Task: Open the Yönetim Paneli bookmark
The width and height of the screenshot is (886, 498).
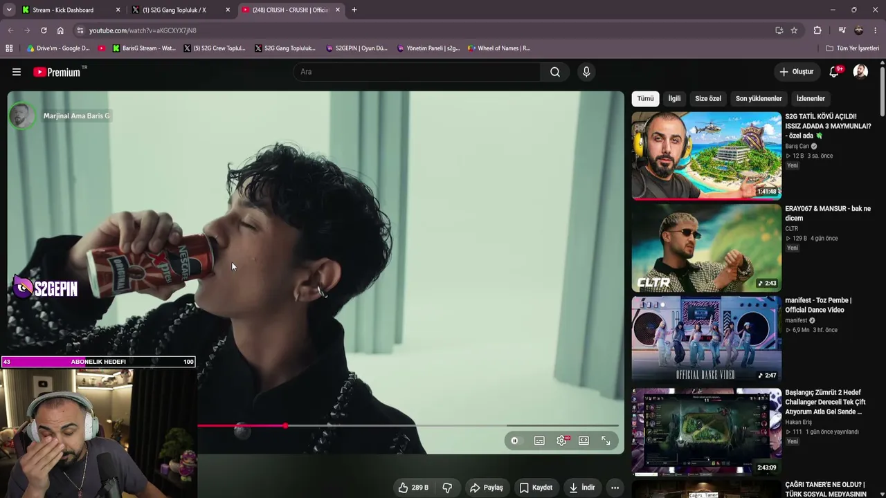Action: (x=428, y=48)
